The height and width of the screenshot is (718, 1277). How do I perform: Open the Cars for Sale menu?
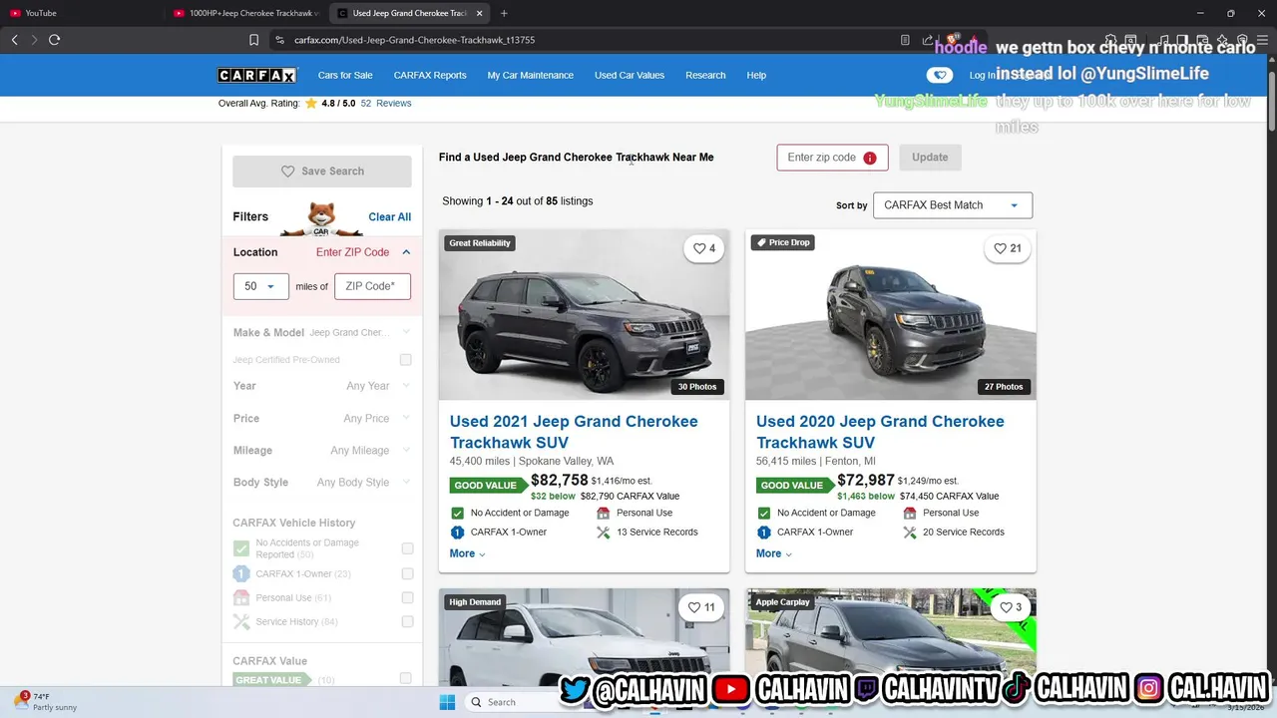(345, 75)
